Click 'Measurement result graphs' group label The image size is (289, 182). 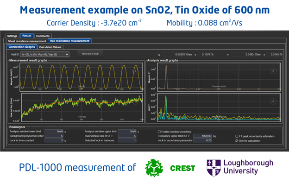[x=28, y=60]
